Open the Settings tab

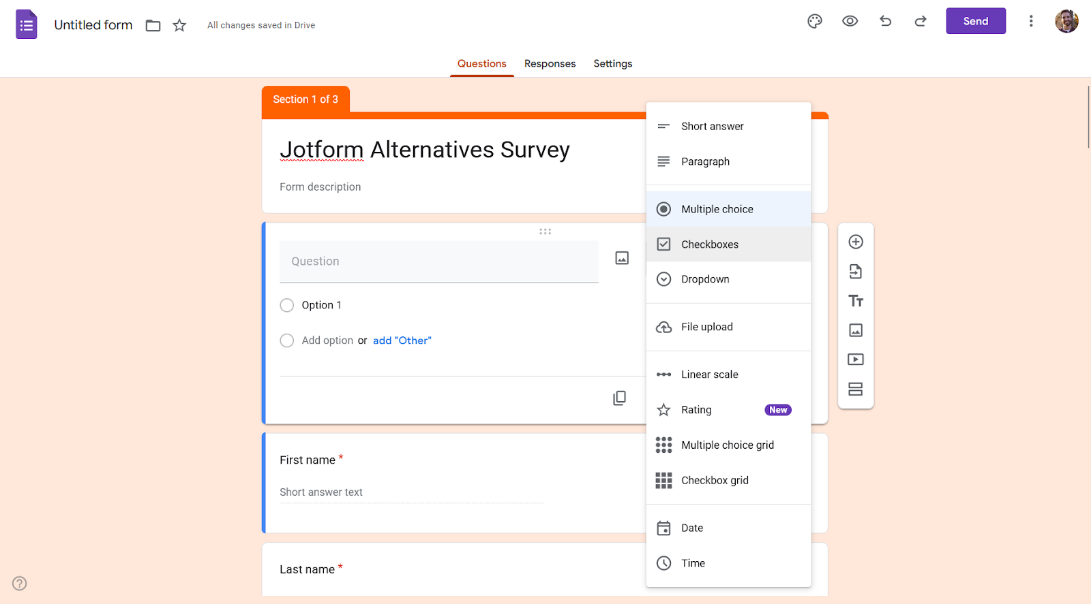[612, 63]
